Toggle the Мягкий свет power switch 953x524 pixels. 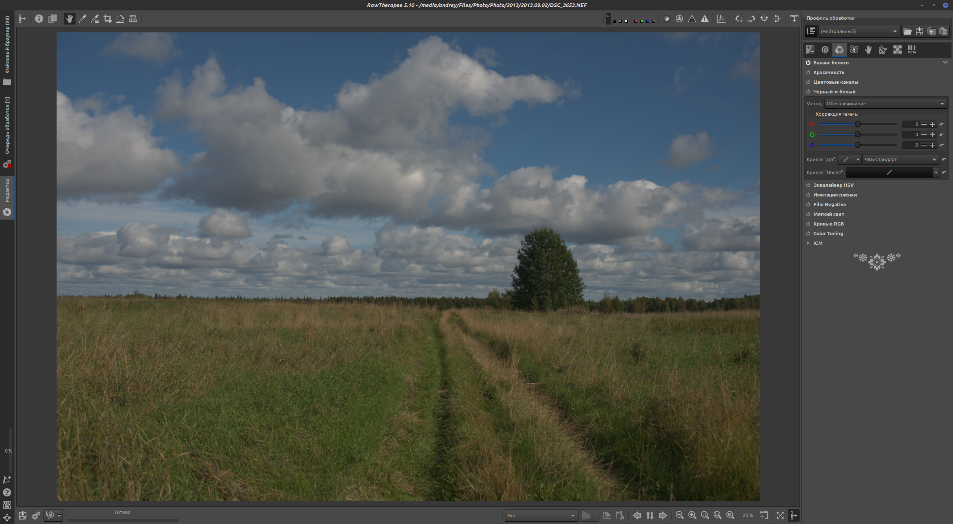[808, 214]
